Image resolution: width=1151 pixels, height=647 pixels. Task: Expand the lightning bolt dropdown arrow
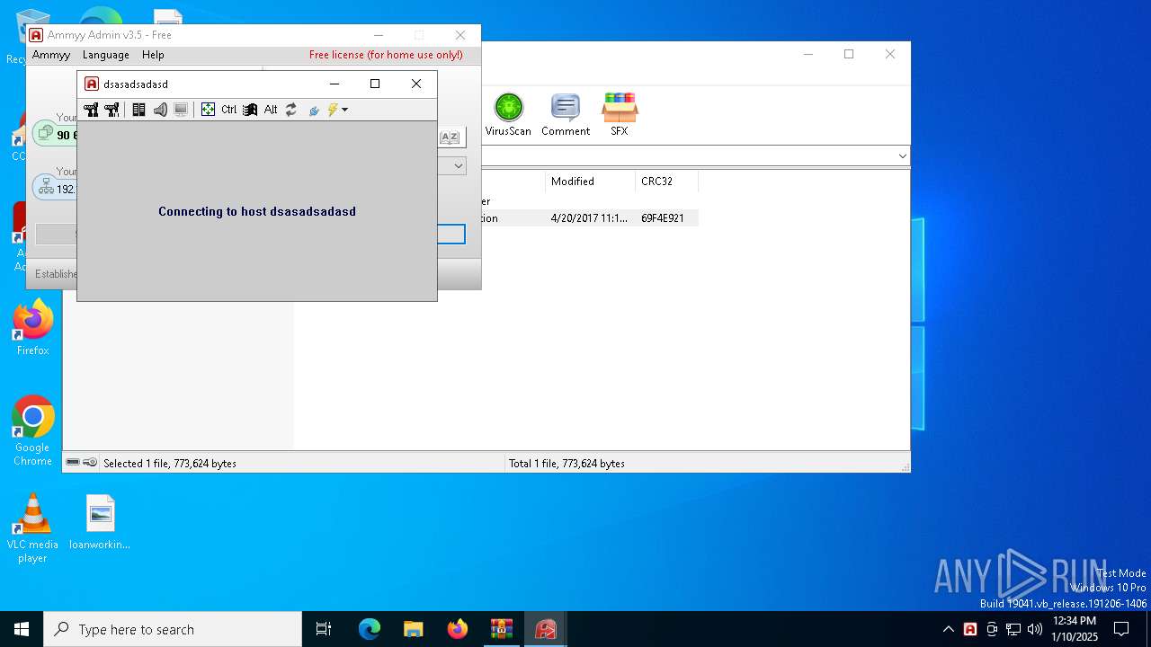344,110
